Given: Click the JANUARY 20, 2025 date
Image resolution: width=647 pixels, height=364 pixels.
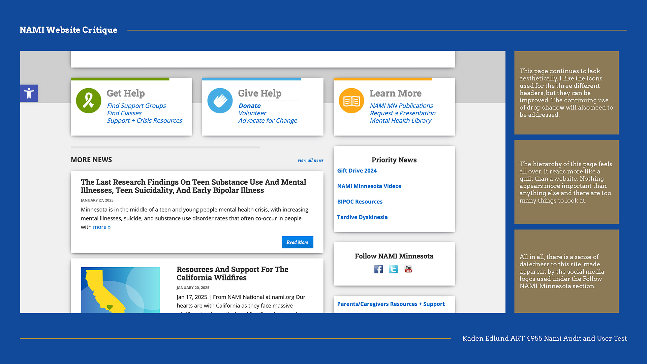Looking at the screenshot, I should (x=193, y=288).
